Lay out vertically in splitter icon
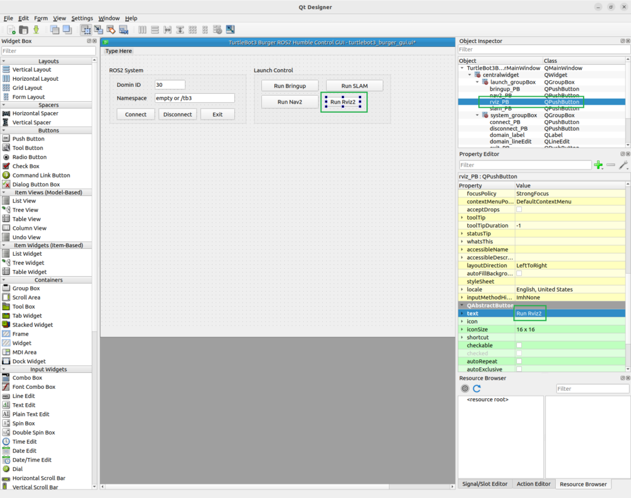The image size is (631, 498). pos(180,30)
